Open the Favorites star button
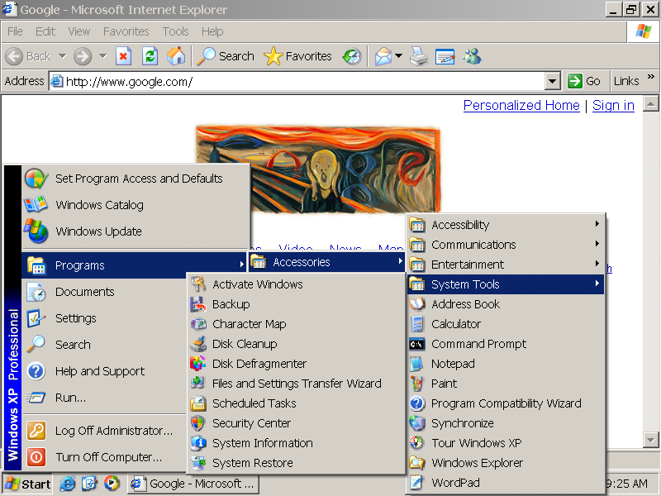The height and width of the screenshot is (496, 661). [x=297, y=56]
